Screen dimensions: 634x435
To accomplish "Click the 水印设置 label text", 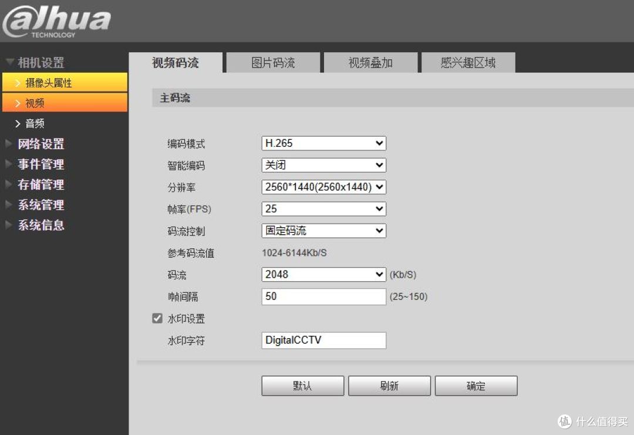I will (186, 319).
